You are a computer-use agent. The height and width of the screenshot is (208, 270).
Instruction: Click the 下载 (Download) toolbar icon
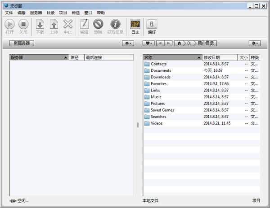pos(40,24)
